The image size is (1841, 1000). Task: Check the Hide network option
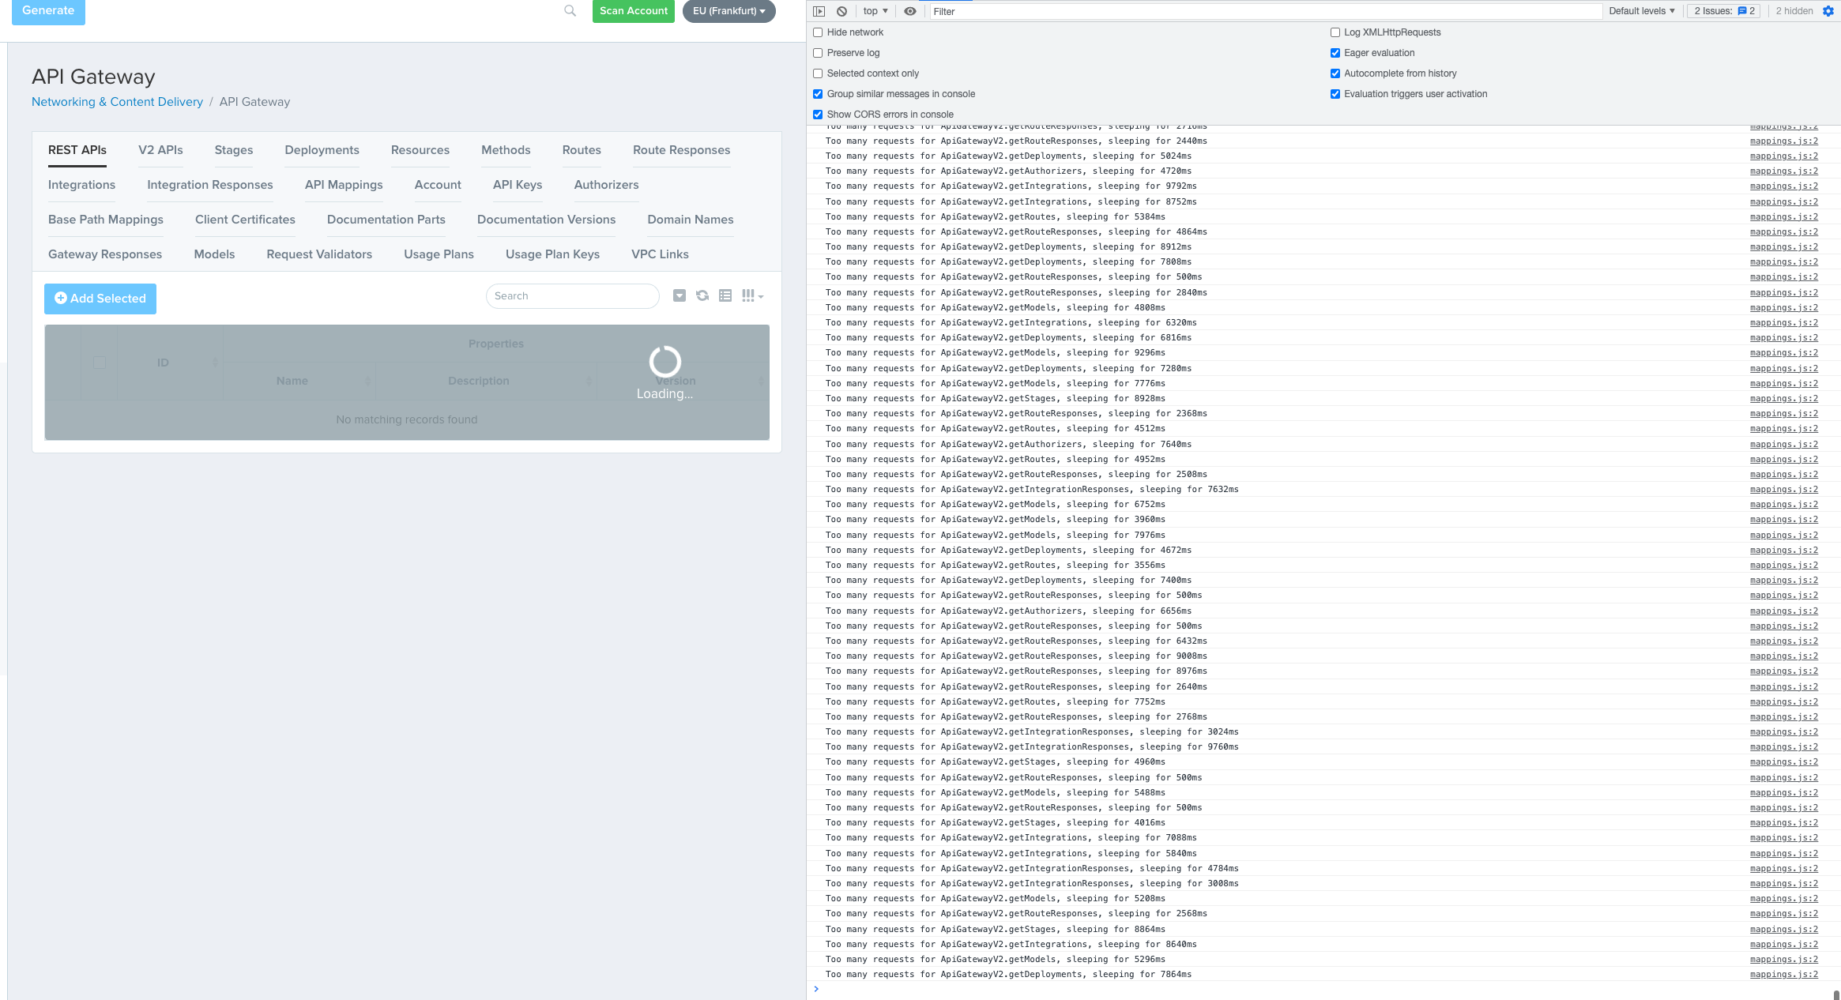818,32
